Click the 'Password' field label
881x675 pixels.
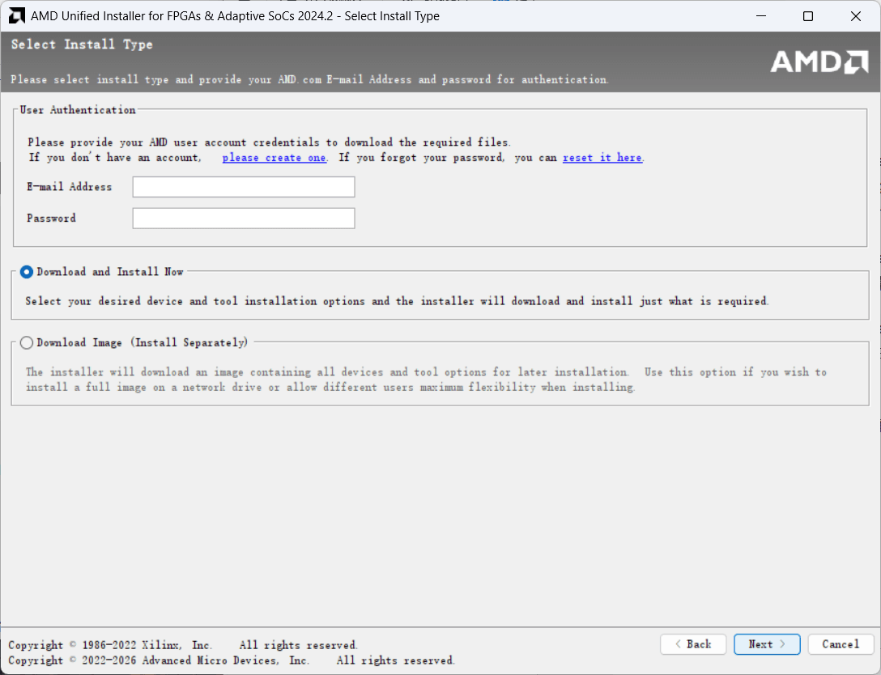pyautogui.click(x=51, y=219)
